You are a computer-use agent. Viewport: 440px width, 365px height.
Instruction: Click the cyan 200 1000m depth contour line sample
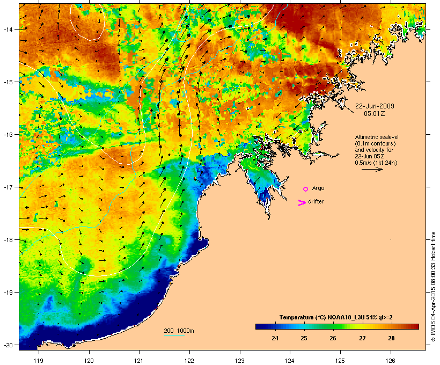174,335
